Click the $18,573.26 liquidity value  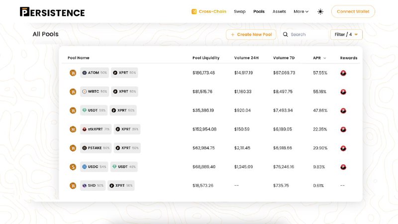click(203, 186)
